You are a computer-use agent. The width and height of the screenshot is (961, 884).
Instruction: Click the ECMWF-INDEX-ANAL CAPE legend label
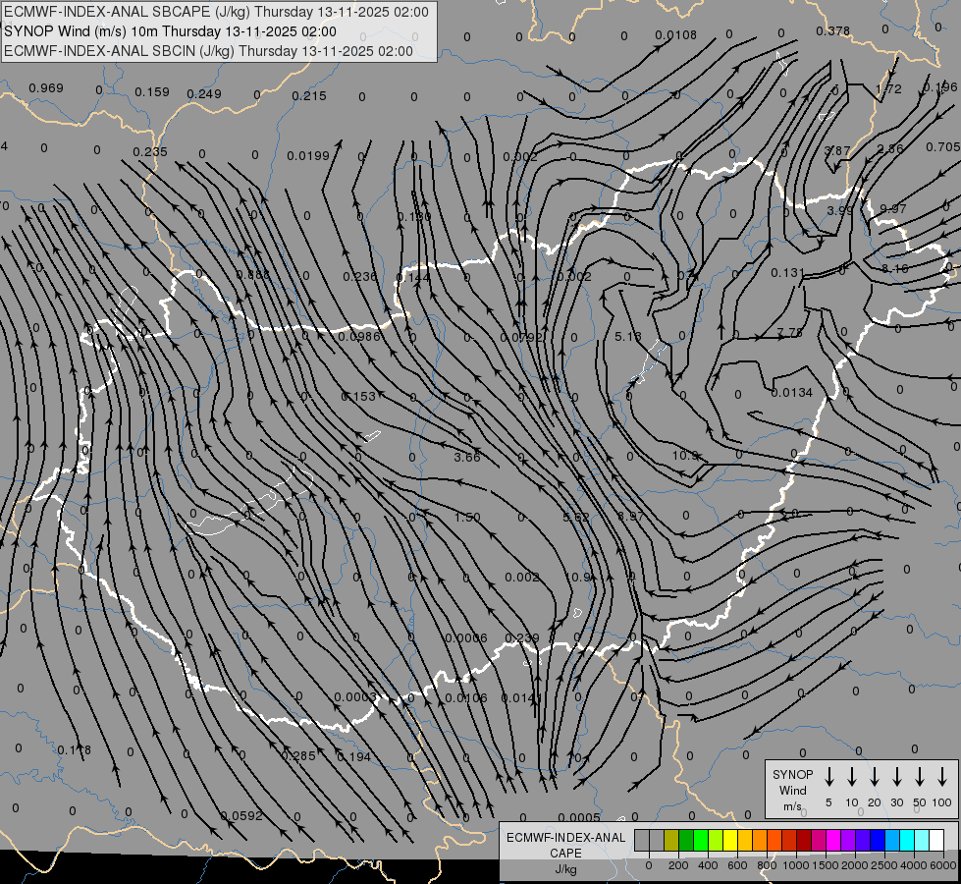click(565, 845)
